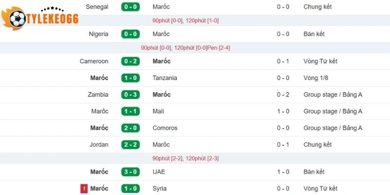Open the Tanzania team link
390x195 pixels.
coord(165,78)
